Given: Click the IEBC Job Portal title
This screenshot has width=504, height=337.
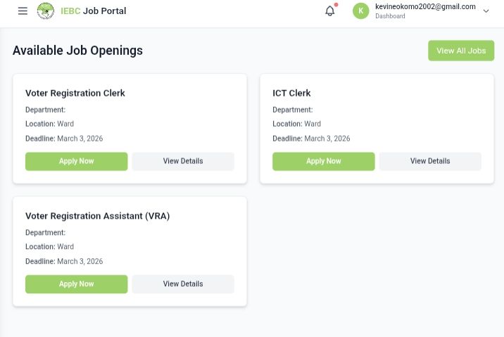Looking at the screenshot, I should pos(94,11).
